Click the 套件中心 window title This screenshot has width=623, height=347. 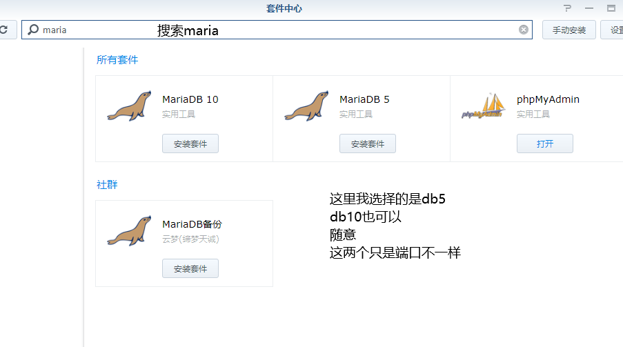tap(284, 8)
